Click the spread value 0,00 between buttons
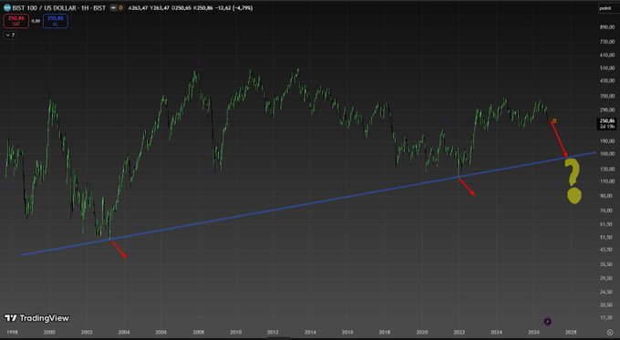The height and width of the screenshot is (340, 620). pos(36,21)
